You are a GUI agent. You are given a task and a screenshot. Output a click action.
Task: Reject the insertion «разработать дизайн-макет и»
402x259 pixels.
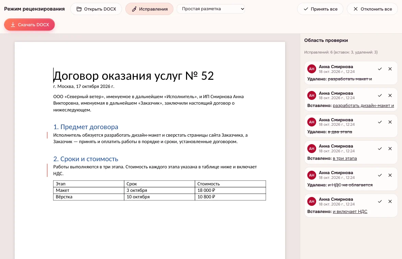click(390, 95)
